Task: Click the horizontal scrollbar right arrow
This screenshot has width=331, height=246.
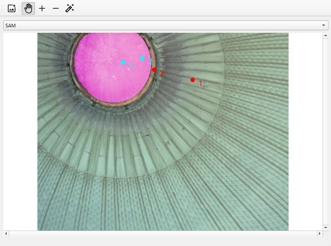Action: tap(320, 234)
